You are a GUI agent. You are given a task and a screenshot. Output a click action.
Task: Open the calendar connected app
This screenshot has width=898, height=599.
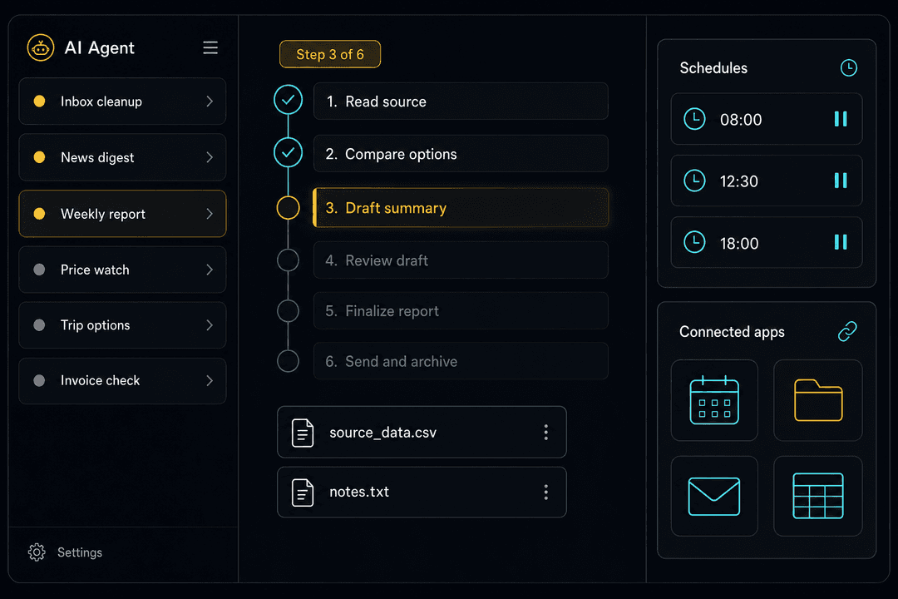click(714, 400)
